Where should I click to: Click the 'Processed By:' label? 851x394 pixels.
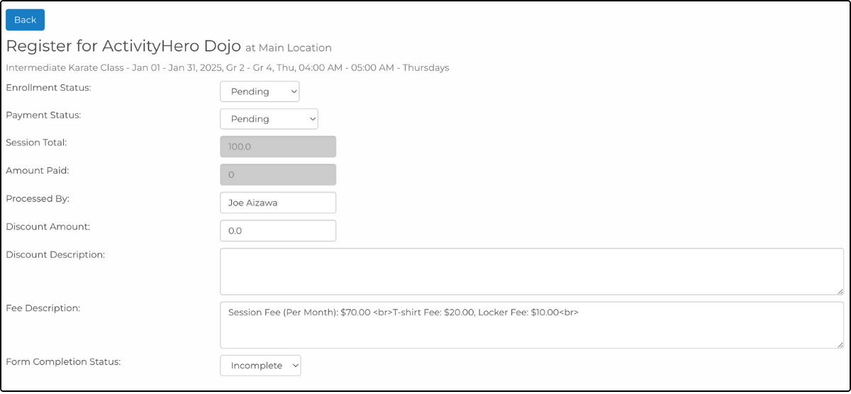point(38,198)
